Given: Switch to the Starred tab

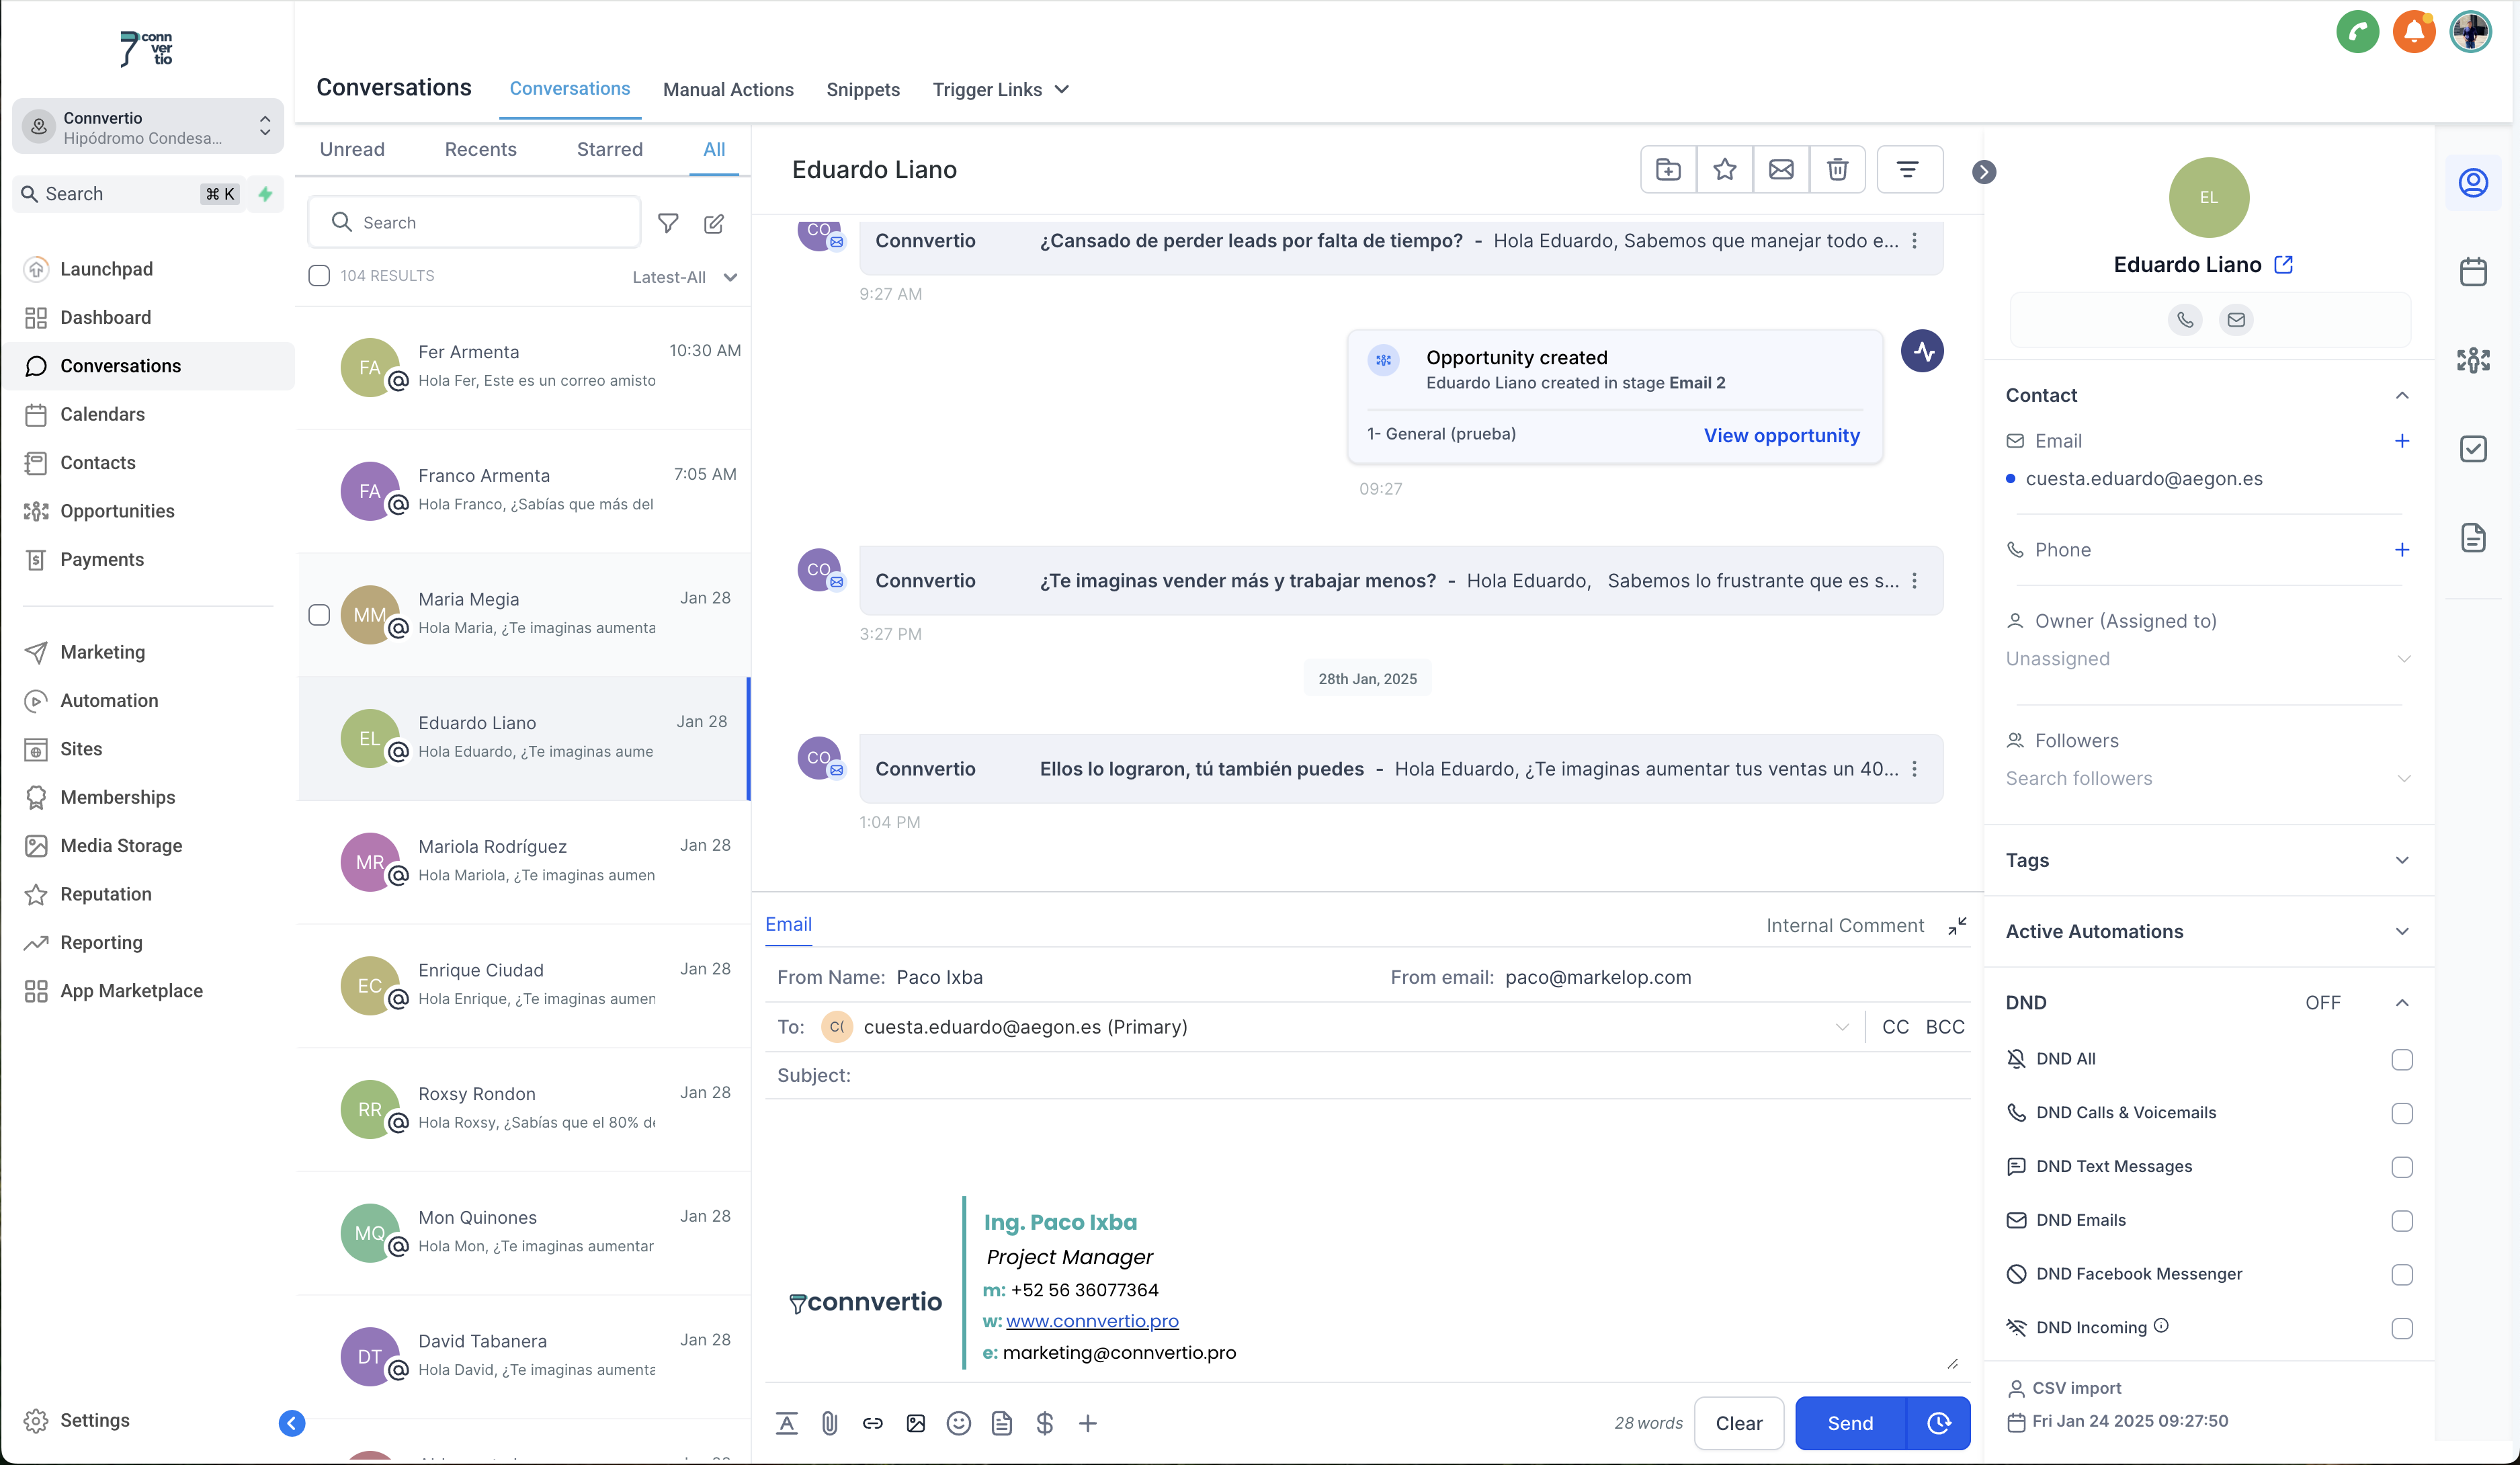Looking at the screenshot, I should click(610, 150).
